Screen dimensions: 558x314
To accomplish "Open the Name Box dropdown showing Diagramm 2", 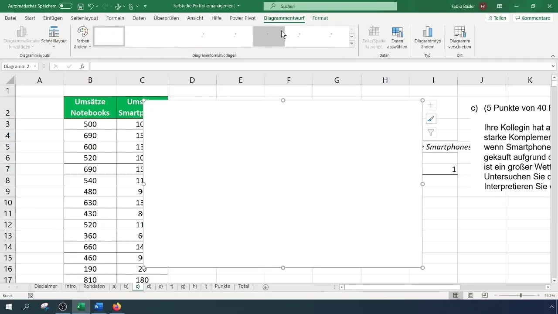I will pos(35,66).
